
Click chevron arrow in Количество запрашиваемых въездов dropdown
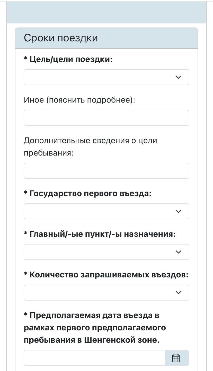[x=179, y=293]
